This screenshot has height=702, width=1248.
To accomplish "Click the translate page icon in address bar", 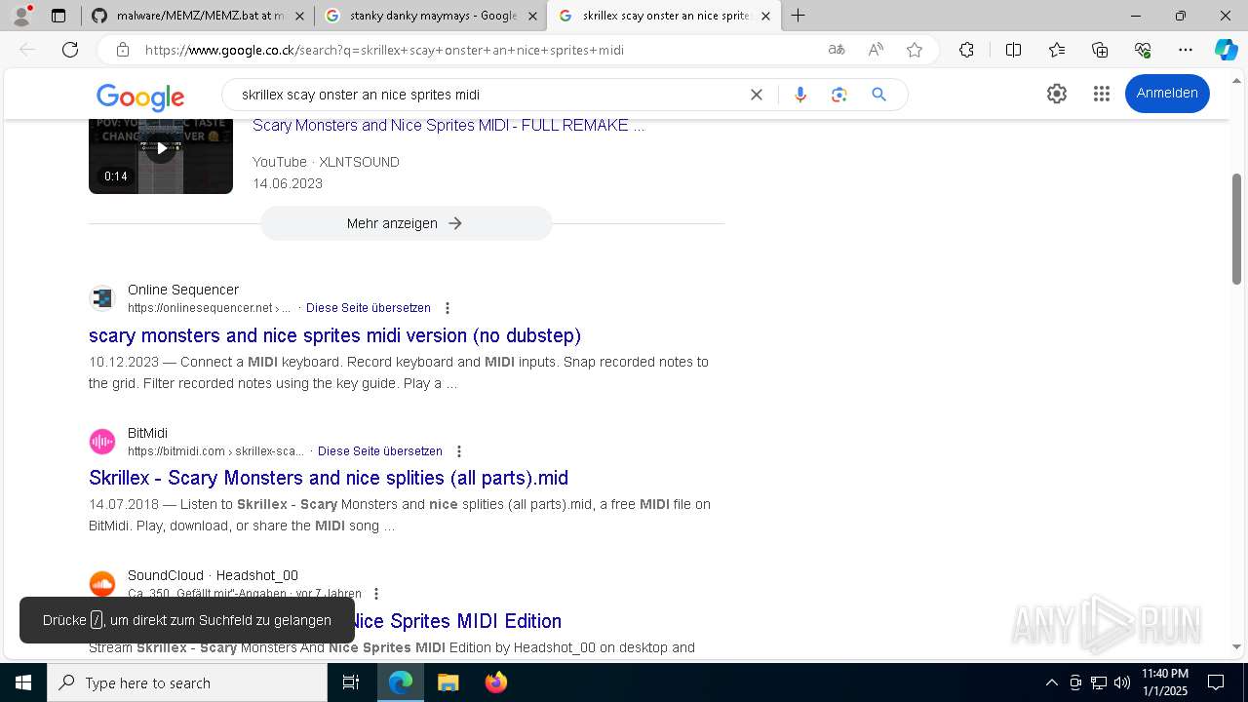I will click(837, 50).
